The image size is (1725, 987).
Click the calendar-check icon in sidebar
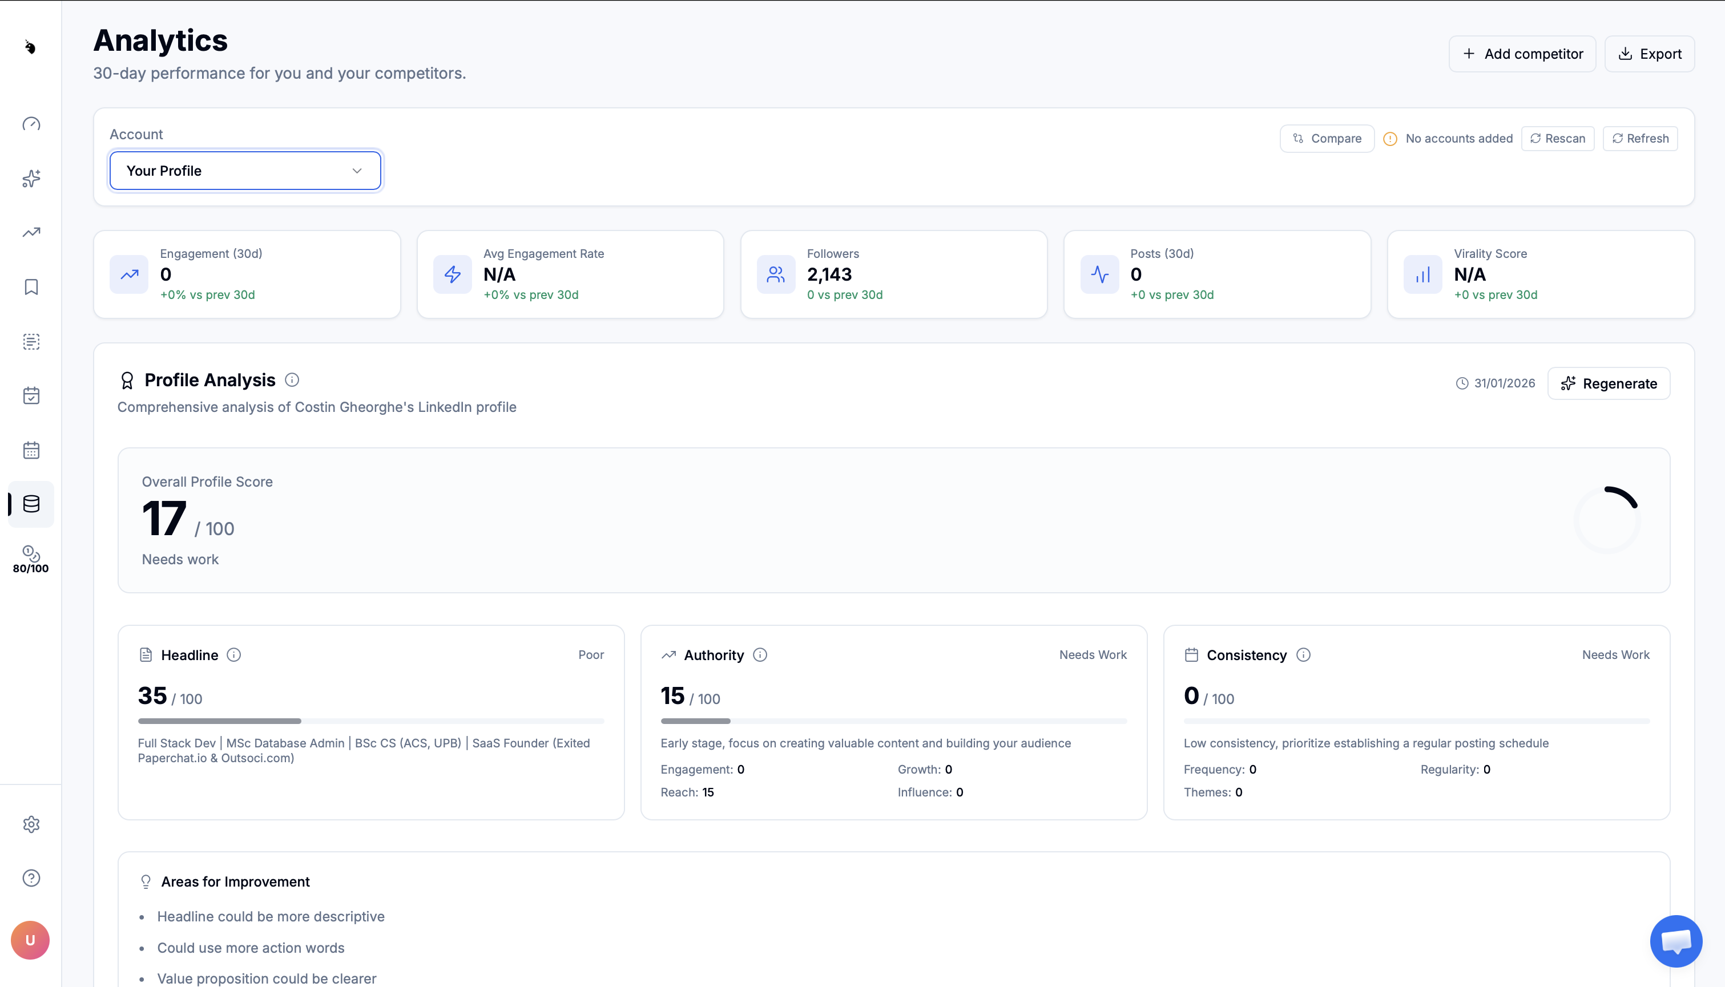pos(31,396)
